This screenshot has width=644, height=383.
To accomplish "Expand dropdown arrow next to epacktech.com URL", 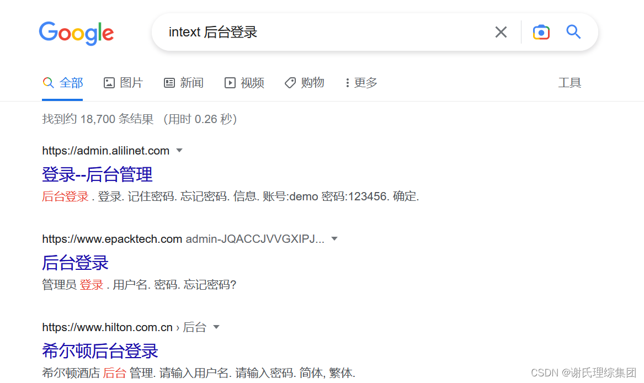I will [334, 239].
